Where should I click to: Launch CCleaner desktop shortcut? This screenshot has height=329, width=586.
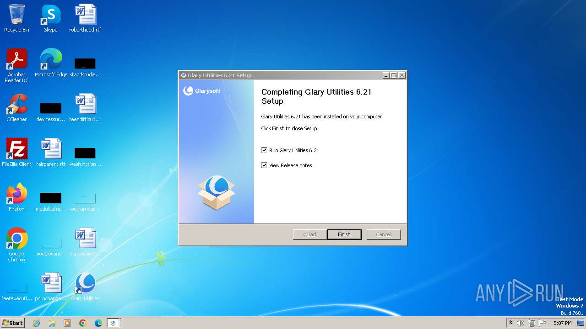point(16,108)
